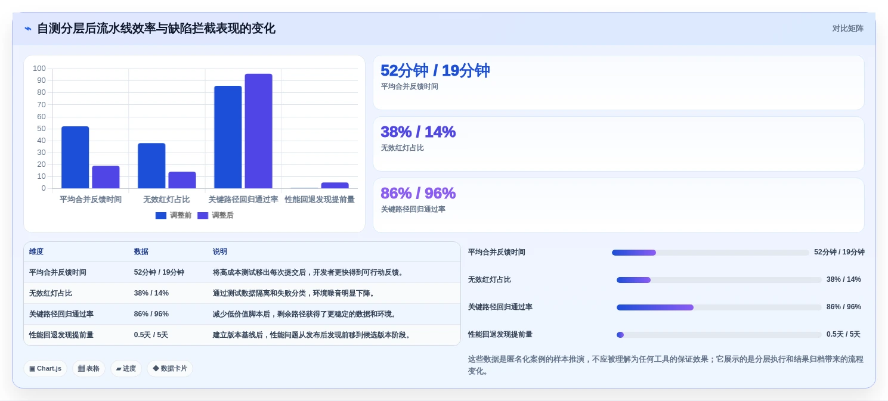Screen dimensions: 888x401
Task: Click the 调整后 bar for 无效红灯占比
Action: (x=182, y=180)
